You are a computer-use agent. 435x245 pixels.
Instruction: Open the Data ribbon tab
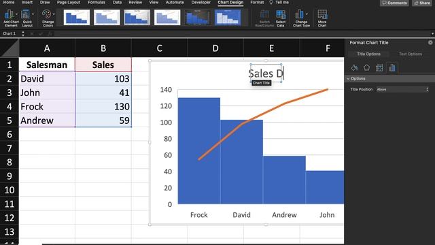pyautogui.click(x=117, y=2)
